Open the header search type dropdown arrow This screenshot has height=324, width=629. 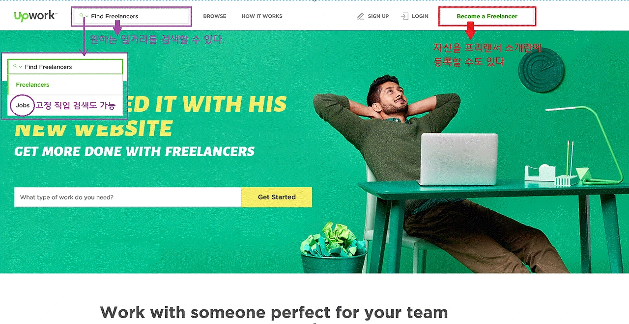point(87,17)
